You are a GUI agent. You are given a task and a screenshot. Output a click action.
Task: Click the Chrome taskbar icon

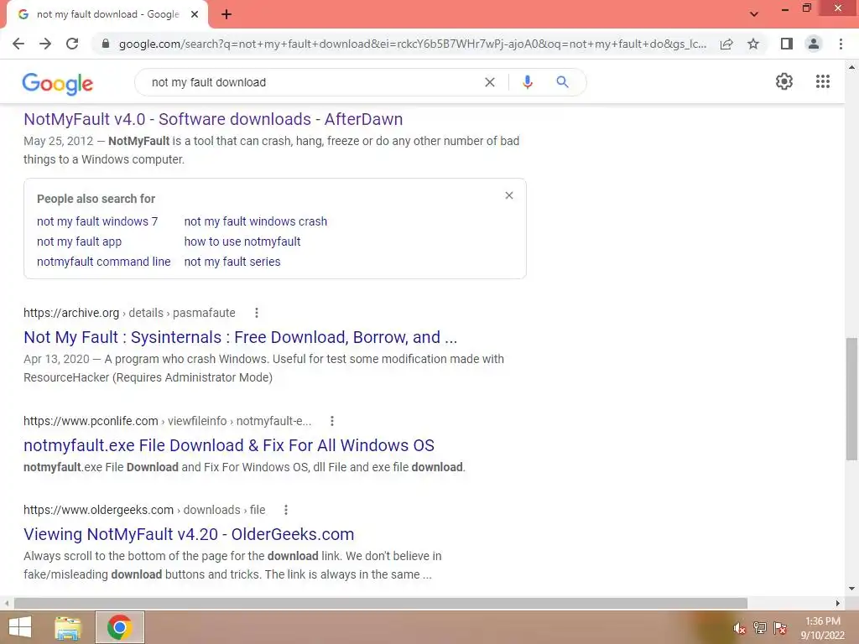119,627
